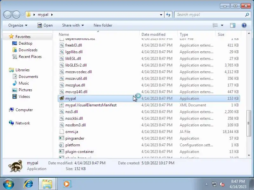Open the Help question mark icon
This screenshot has width=254, height=190.
pyautogui.click(x=244, y=25)
